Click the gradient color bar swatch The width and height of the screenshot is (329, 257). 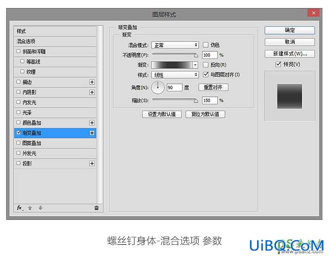172,65
